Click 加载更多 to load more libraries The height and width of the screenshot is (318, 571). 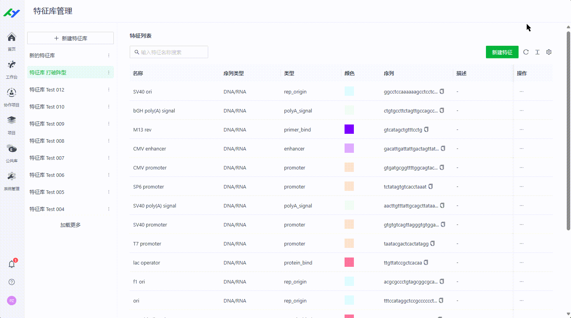click(70, 224)
